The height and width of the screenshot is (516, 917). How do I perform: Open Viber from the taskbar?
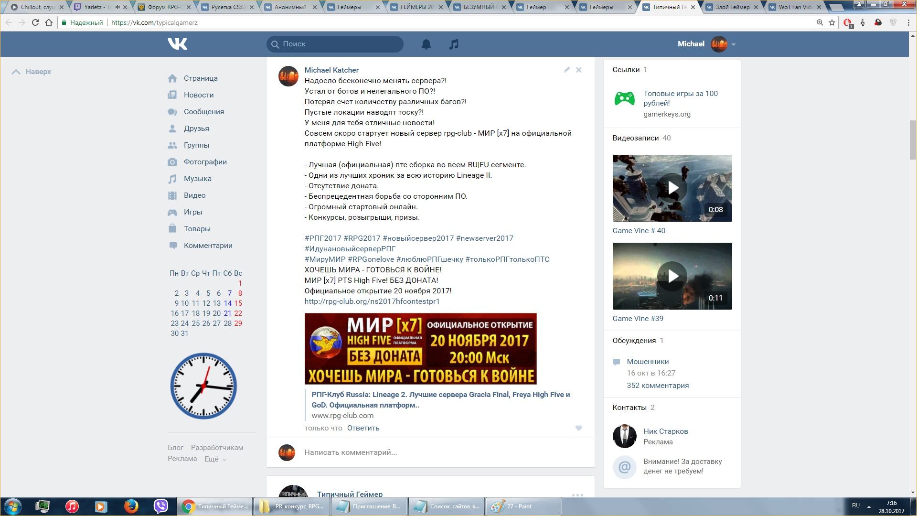(x=161, y=506)
